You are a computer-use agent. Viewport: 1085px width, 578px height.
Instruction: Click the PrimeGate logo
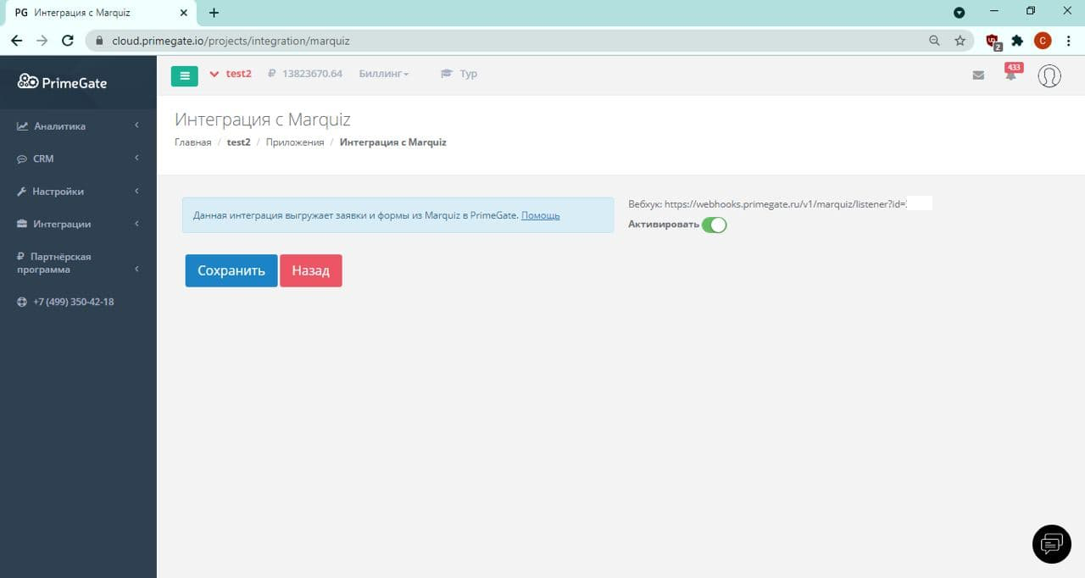62,82
